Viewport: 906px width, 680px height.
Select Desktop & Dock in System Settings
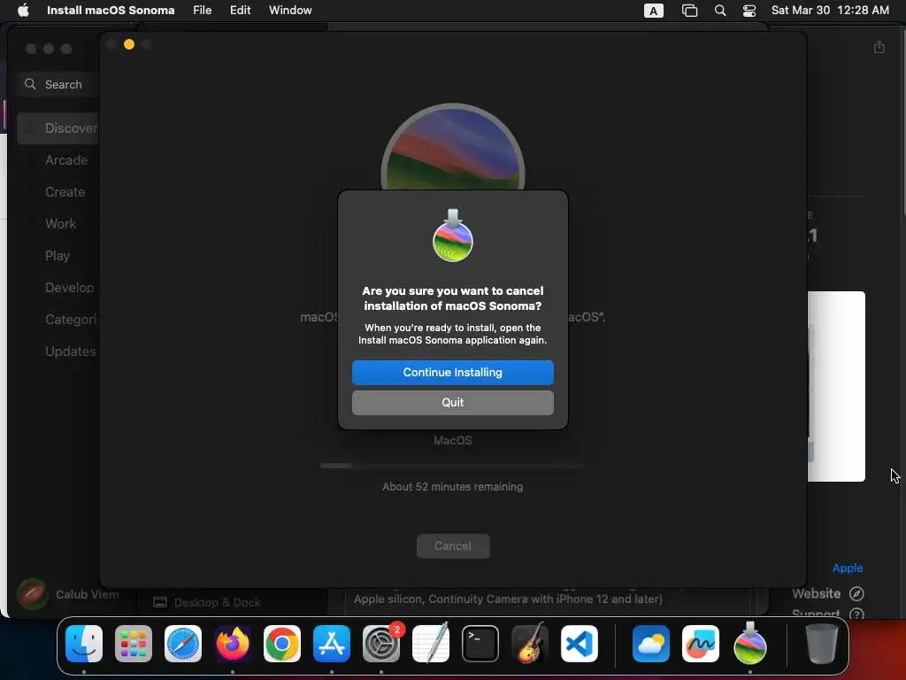(x=207, y=602)
